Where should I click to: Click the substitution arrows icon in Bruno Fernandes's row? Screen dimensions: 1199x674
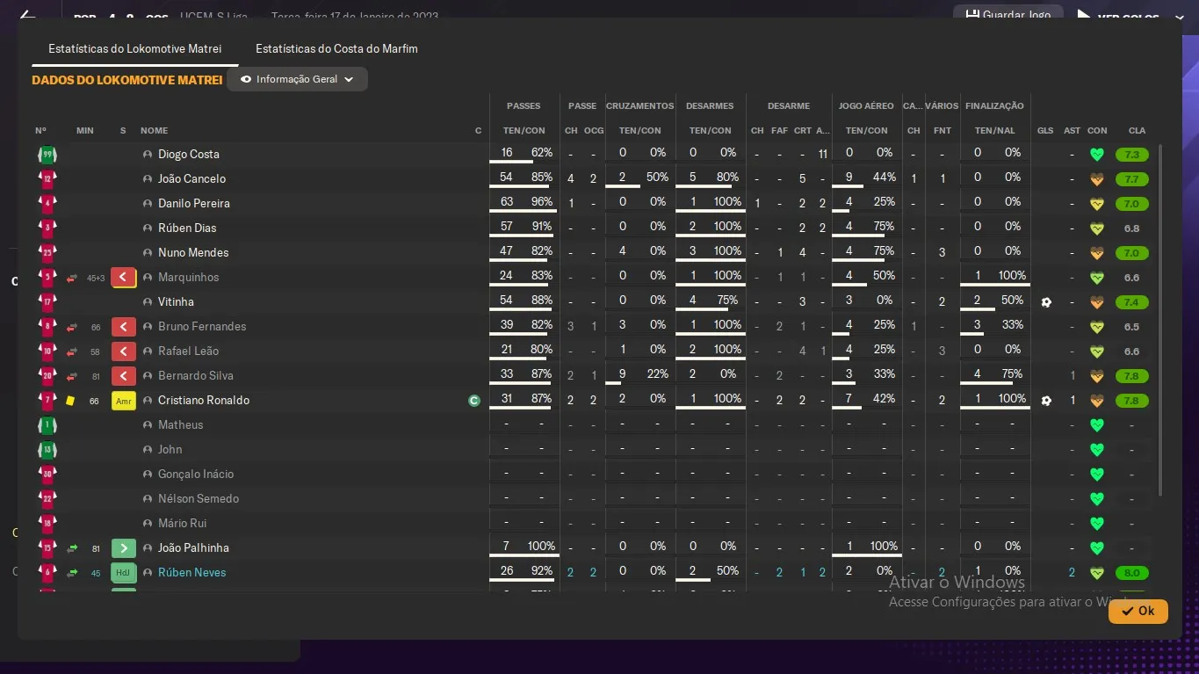pyautogui.click(x=72, y=327)
